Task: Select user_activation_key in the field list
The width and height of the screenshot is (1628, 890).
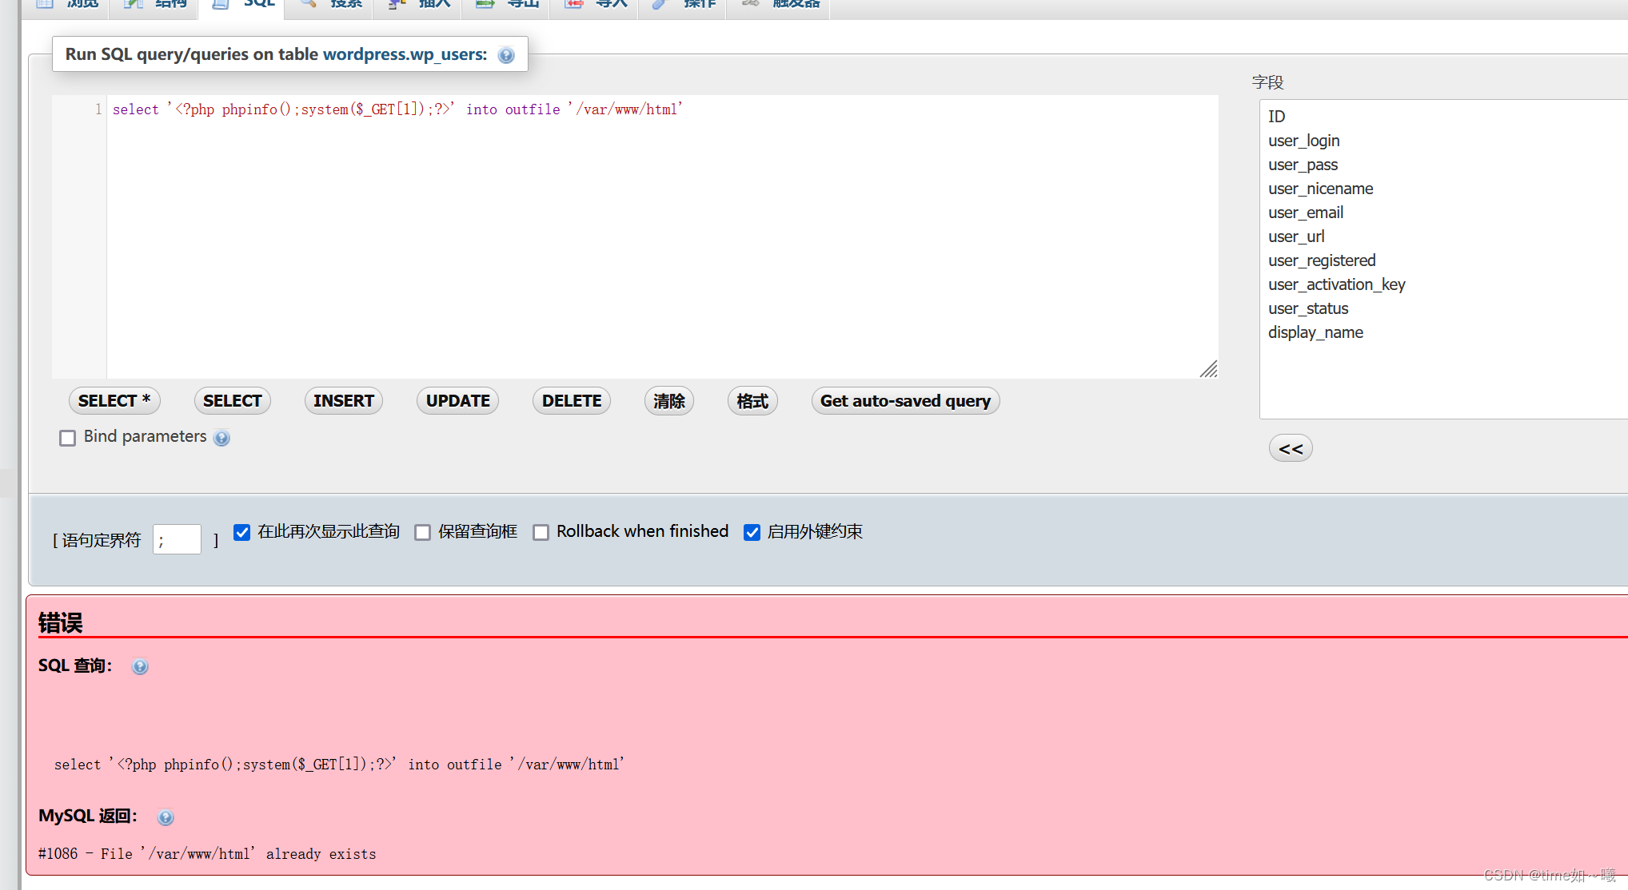Action: pyautogui.click(x=1443, y=284)
